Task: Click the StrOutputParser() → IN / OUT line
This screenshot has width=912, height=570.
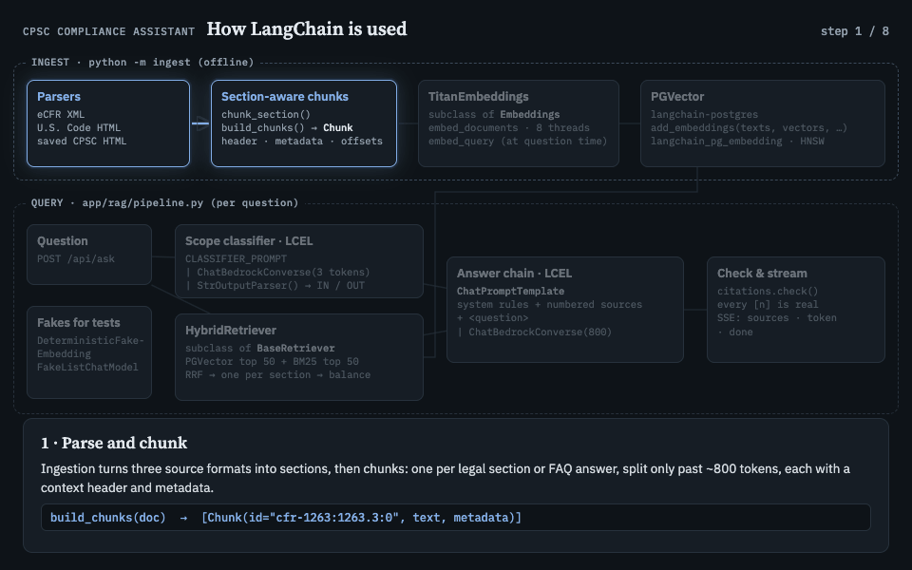Action: [x=275, y=286]
